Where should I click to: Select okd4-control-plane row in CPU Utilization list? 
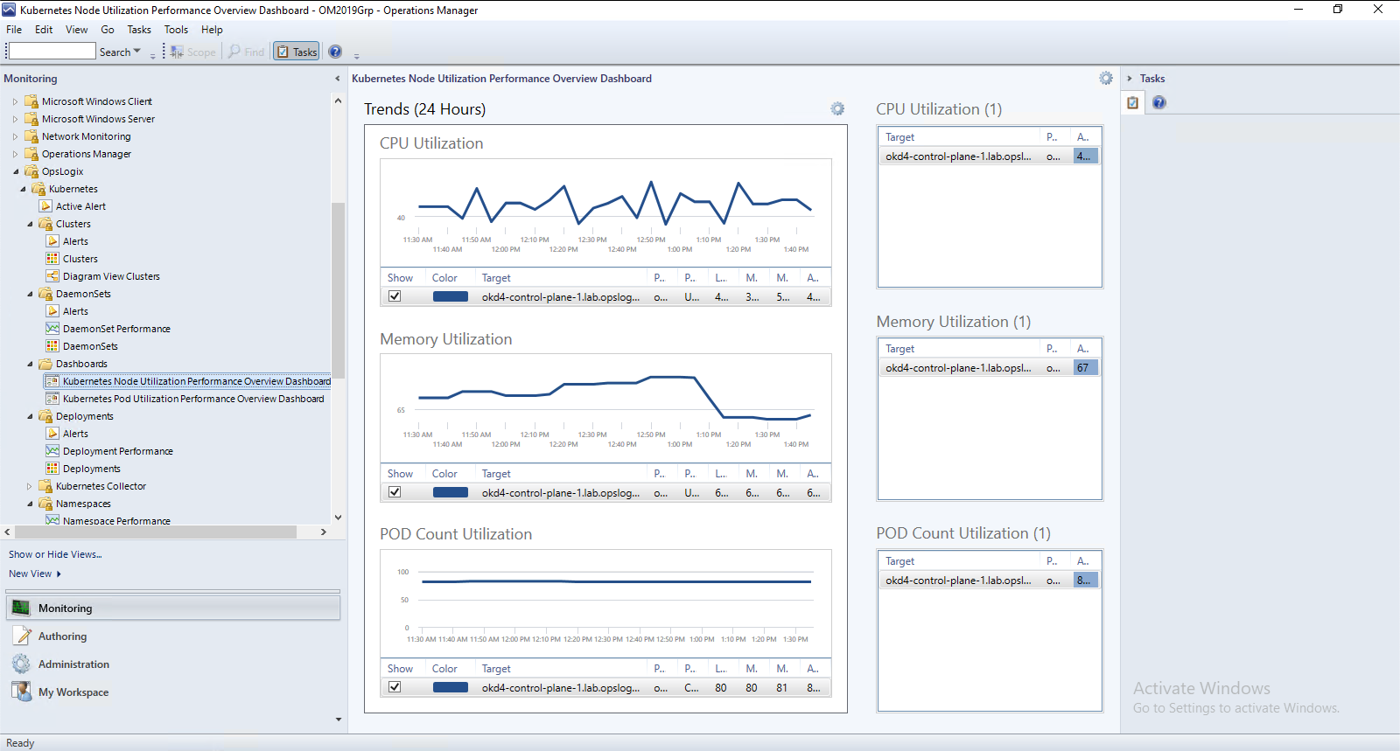coord(989,156)
